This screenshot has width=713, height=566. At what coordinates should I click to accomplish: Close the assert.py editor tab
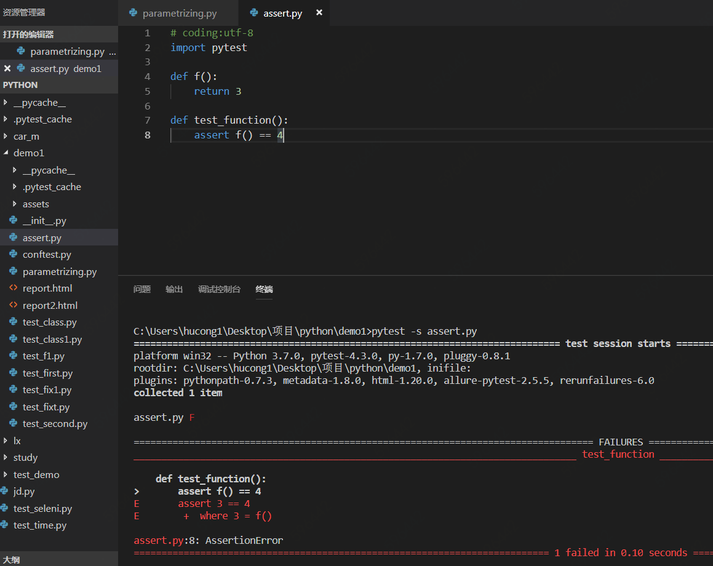coord(319,12)
